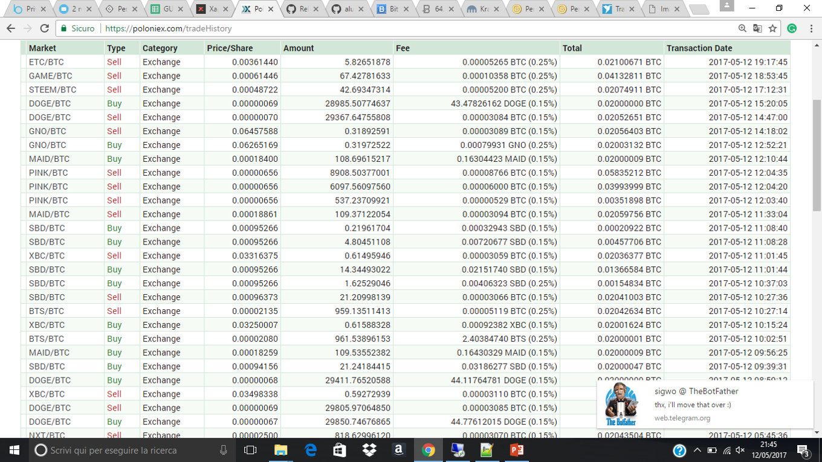The width and height of the screenshot is (822, 462).
Task: Click the Chrome user profile button
Action: point(727,5)
